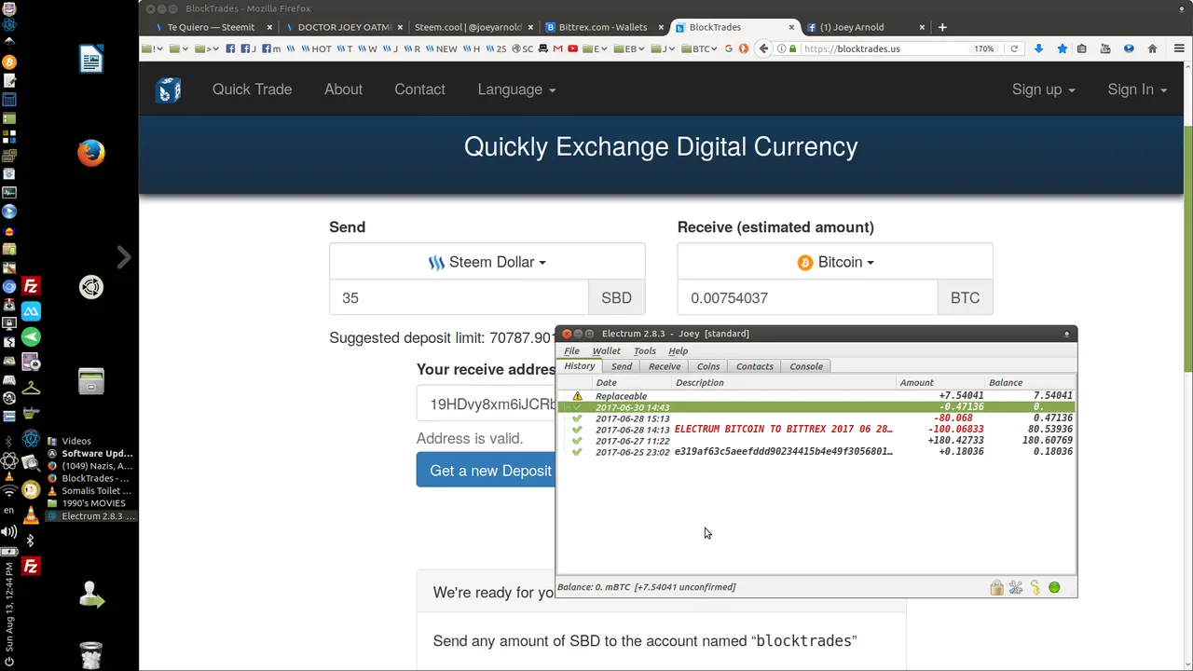Expand the Sign In dropdown
The image size is (1193, 671).
click(x=1137, y=89)
